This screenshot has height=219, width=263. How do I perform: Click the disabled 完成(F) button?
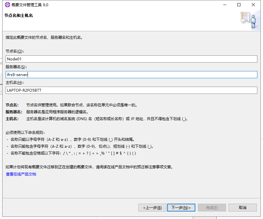pos(212,208)
